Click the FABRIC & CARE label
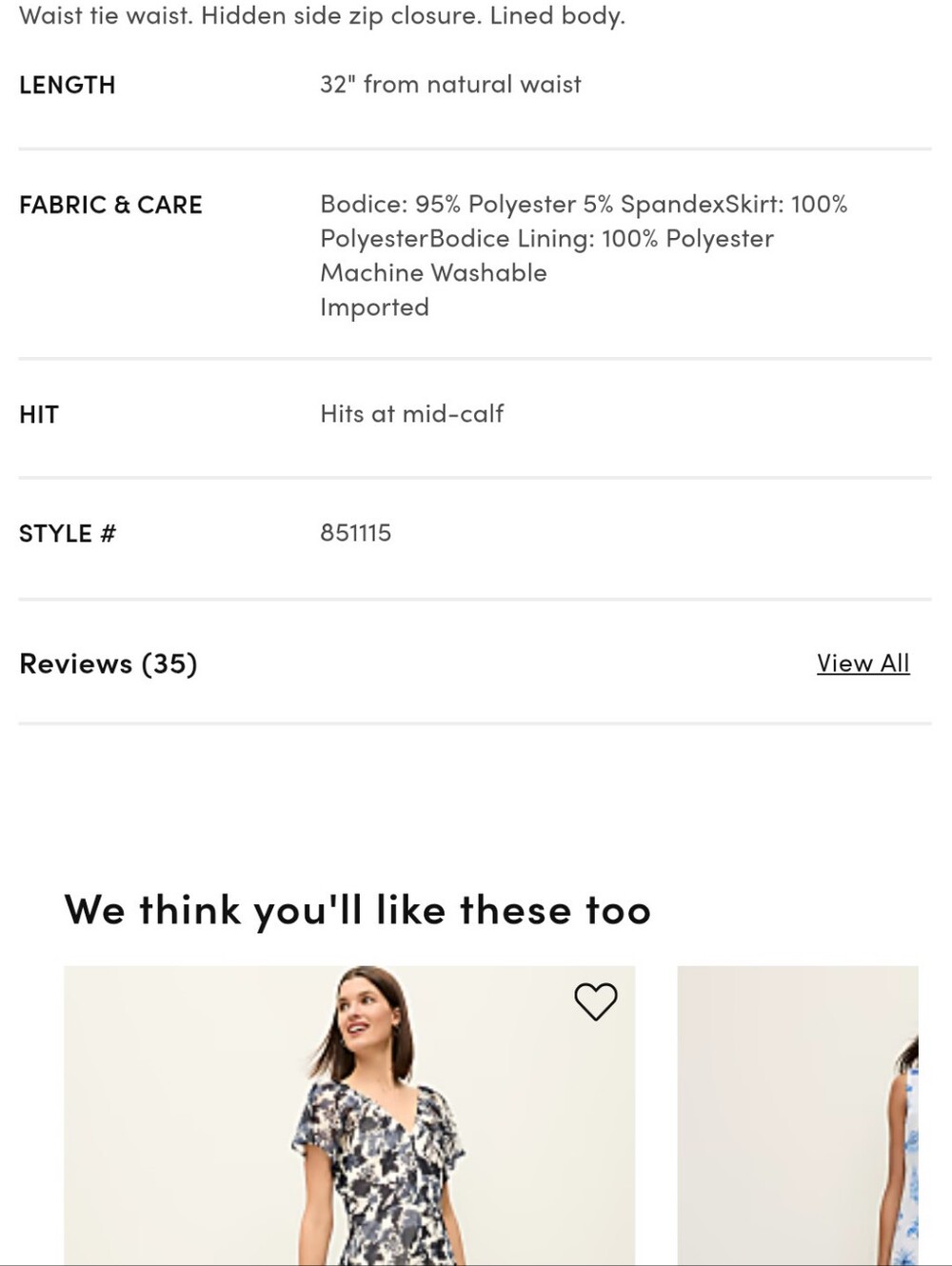The width and height of the screenshot is (952, 1266). pyautogui.click(x=110, y=205)
